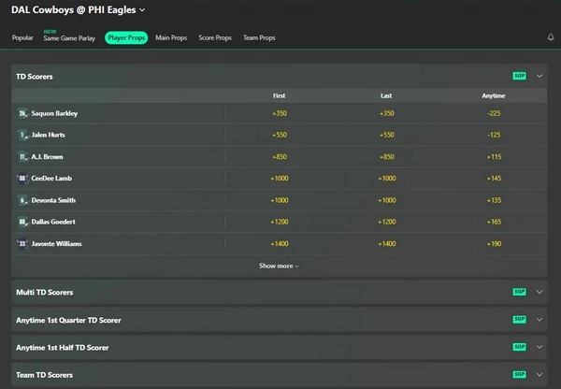This screenshot has height=389, width=561.
Task: Click Dallas Goedert's jersey icon
Action: [x=22, y=222]
